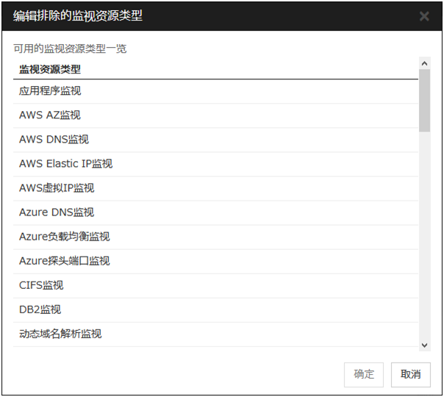Screen dimensions: 444x397
Task: Click the 监视资源类型 column header
Action: (50, 70)
